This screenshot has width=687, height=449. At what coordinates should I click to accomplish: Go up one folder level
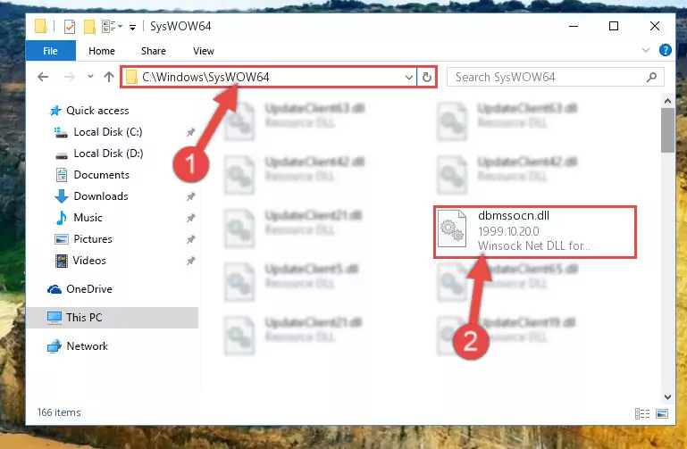pos(109,77)
